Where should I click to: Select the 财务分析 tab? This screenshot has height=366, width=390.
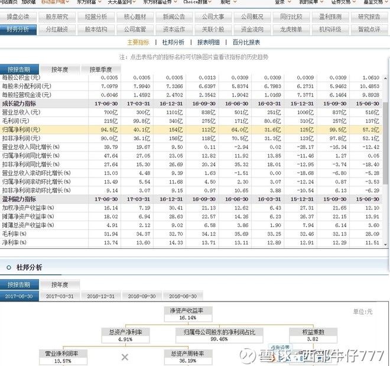coord(18,30)
